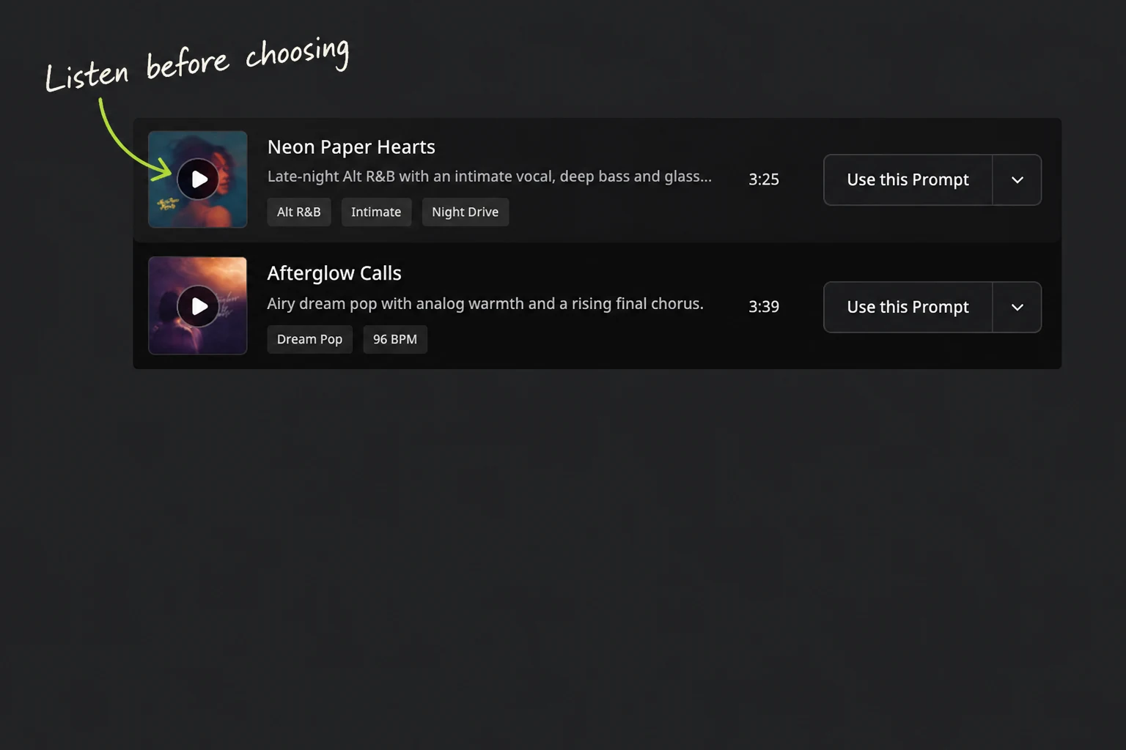Click the Late-night Alt R&B description text

pyautogui.click(x=489, y=177)
